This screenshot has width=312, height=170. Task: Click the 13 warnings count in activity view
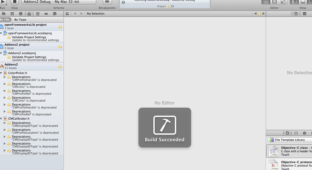171,6
